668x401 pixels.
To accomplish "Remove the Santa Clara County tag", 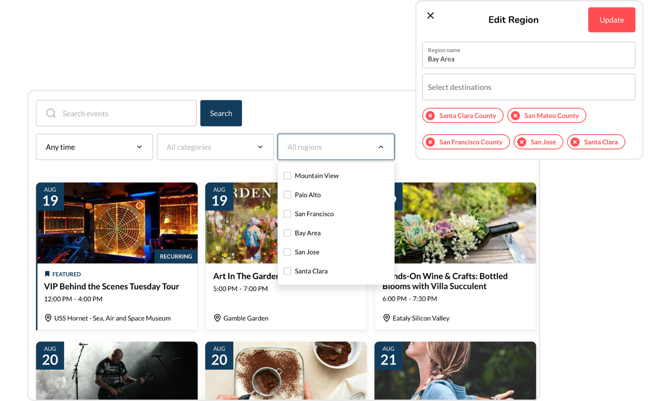I will (431, 116).
